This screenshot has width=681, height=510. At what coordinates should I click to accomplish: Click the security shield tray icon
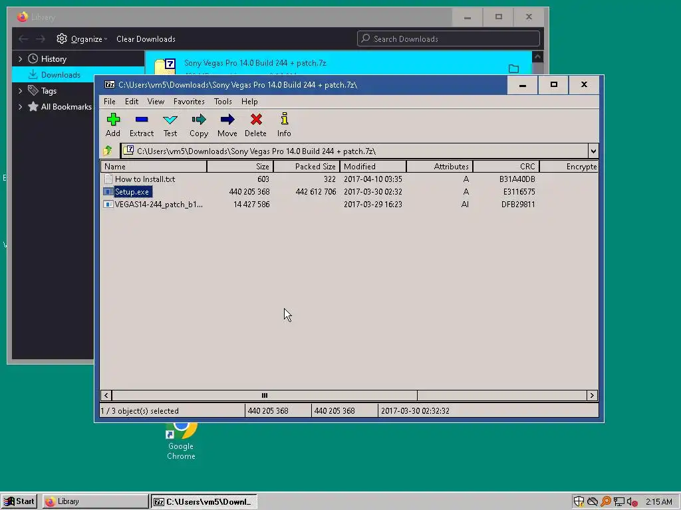(579, 502)
